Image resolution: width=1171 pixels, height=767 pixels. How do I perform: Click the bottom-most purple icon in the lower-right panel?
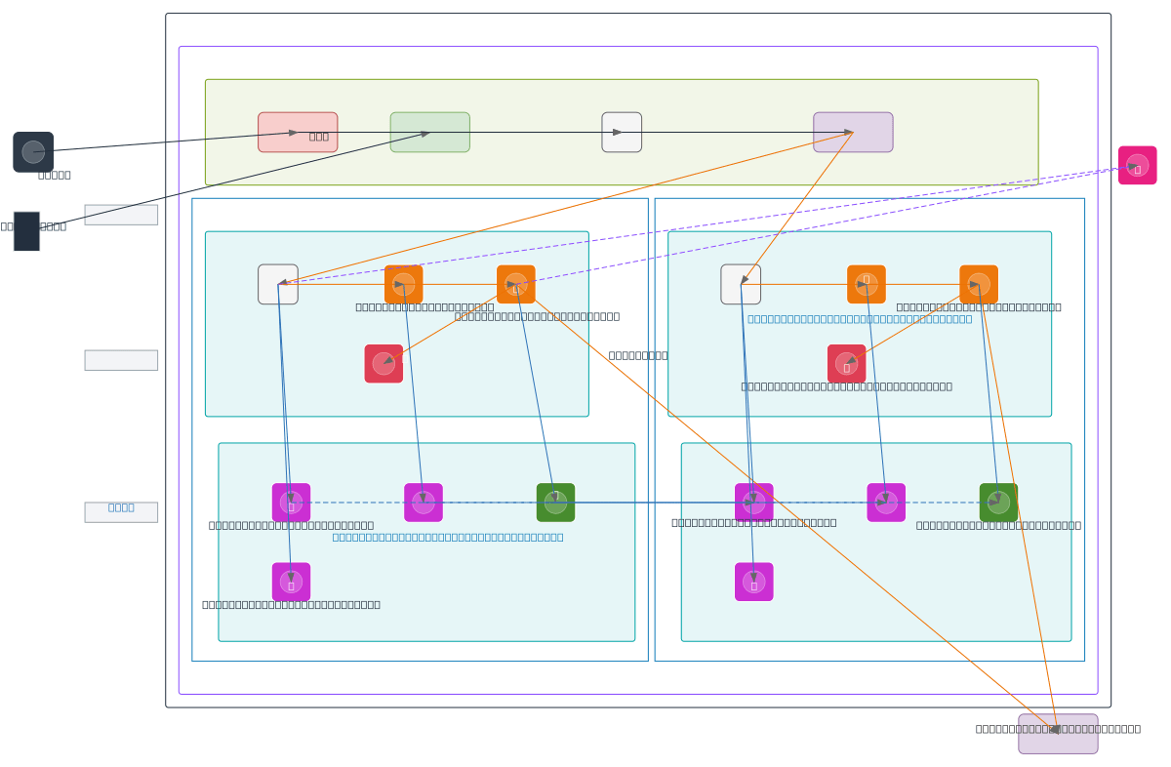(x=753, y=582)
